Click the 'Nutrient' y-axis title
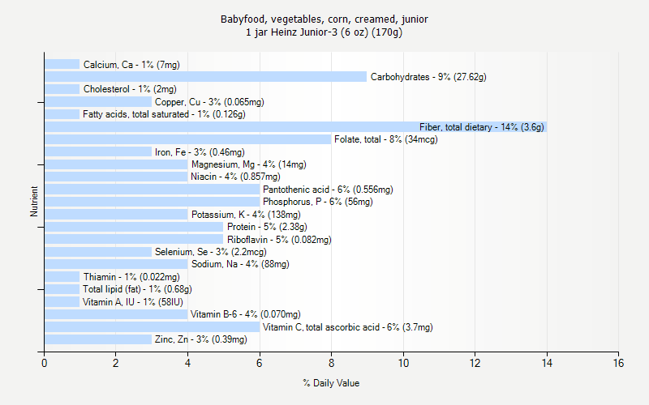Image resolution: width=649 pixels, height=405 pixels. [34, 202]
